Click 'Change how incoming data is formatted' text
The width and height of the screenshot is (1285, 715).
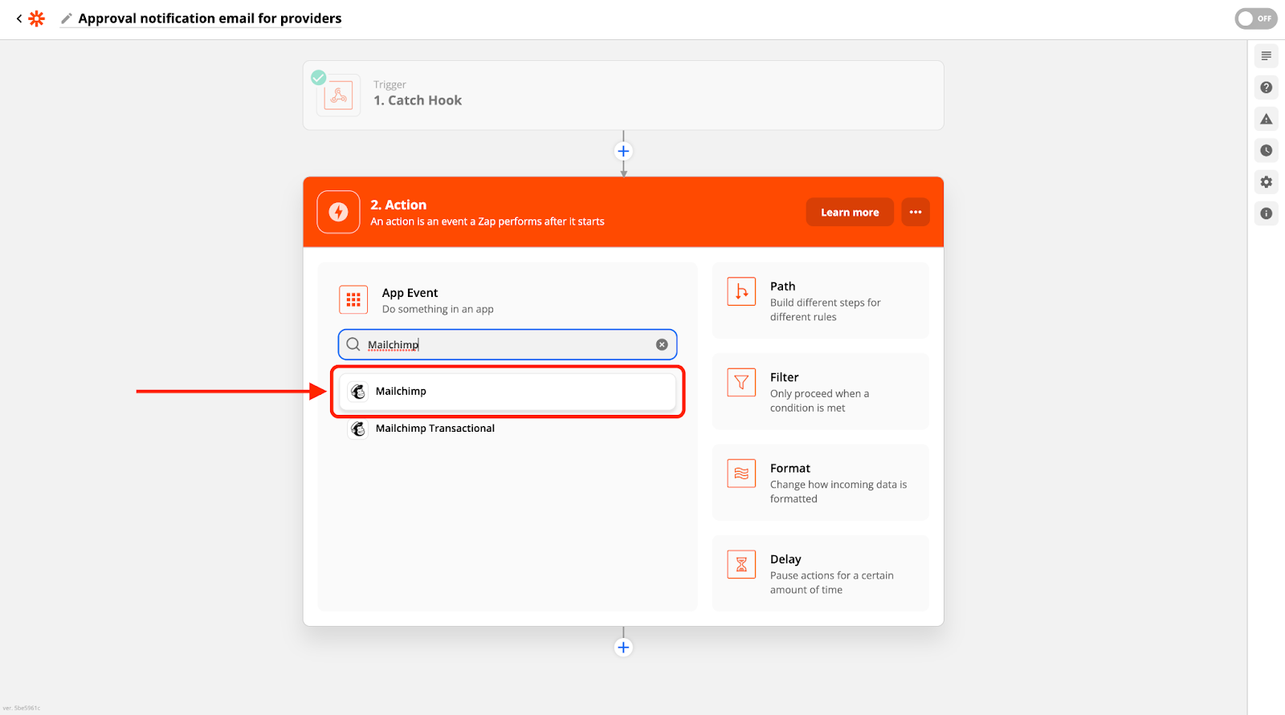point(838,491)
